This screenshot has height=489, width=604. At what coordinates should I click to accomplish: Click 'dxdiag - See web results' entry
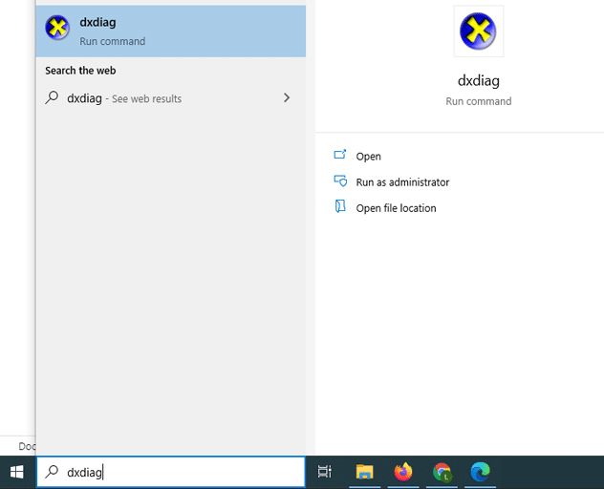171,98
